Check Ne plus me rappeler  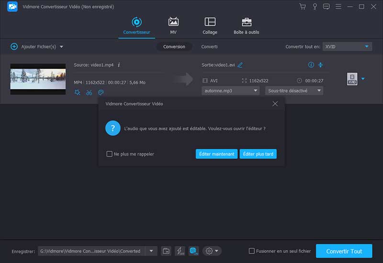110,154
